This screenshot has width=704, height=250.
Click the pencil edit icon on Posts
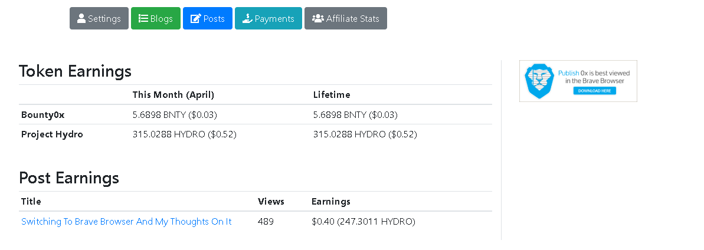click(x=196, y=18)
